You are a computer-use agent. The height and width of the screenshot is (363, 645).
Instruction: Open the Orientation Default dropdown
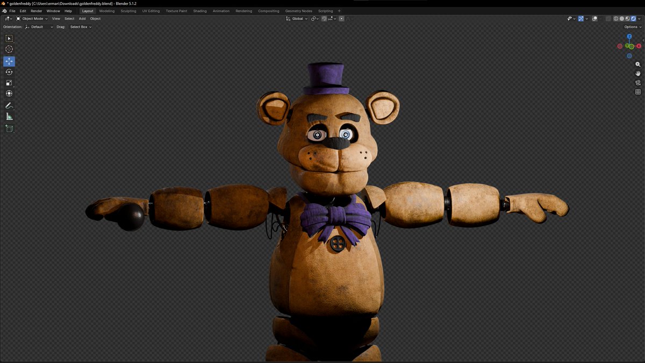pos(39,27)
